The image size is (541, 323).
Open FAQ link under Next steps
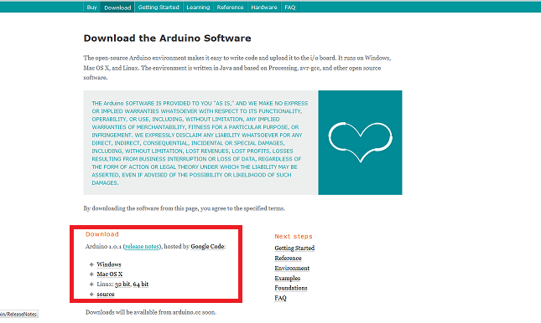point(280,298)
